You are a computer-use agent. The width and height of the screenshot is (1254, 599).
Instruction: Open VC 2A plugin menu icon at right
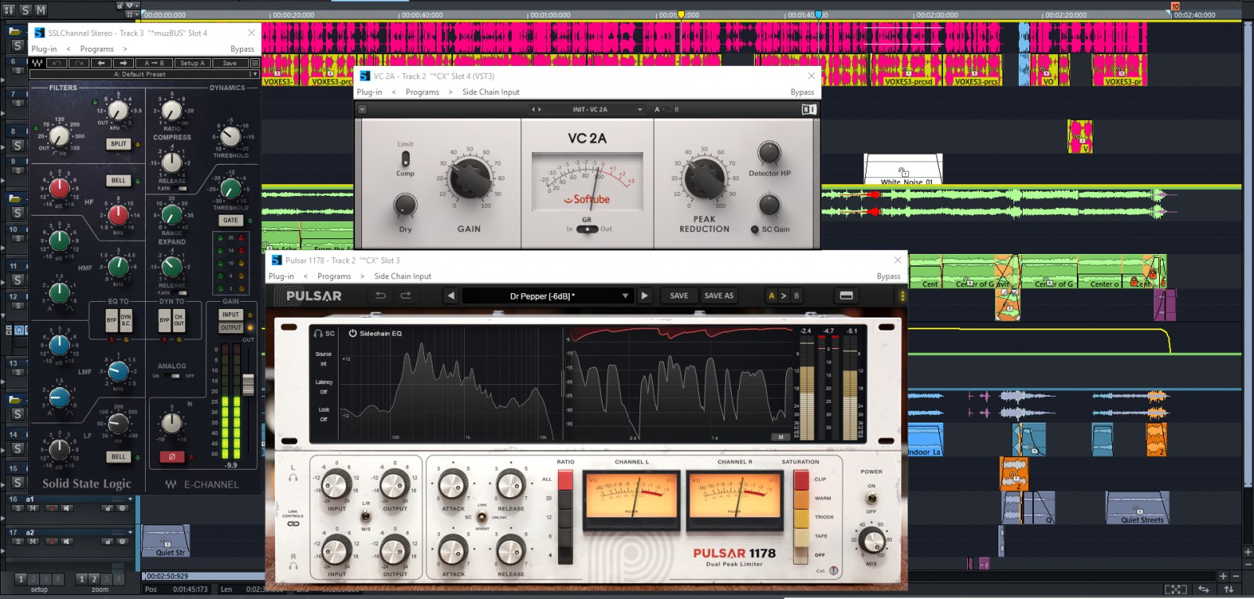[x=808, y=109]
